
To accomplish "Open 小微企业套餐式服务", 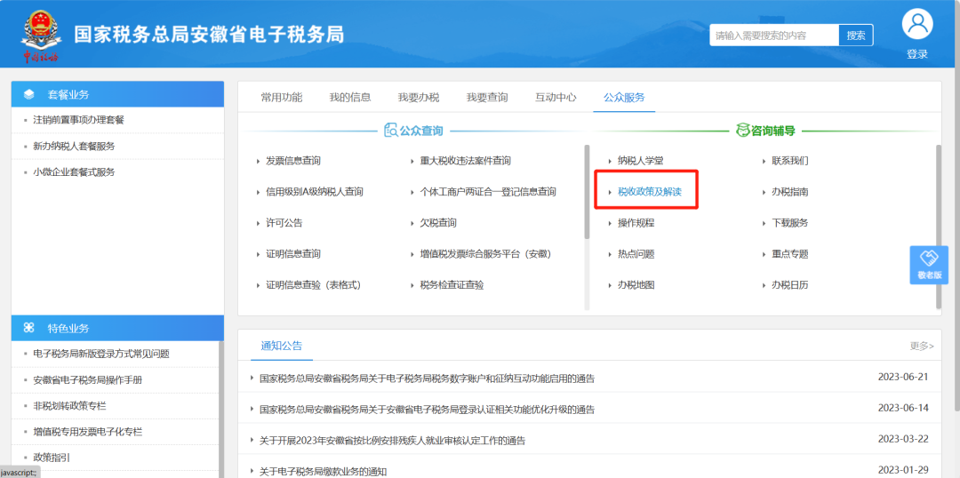I will [74, 172].
